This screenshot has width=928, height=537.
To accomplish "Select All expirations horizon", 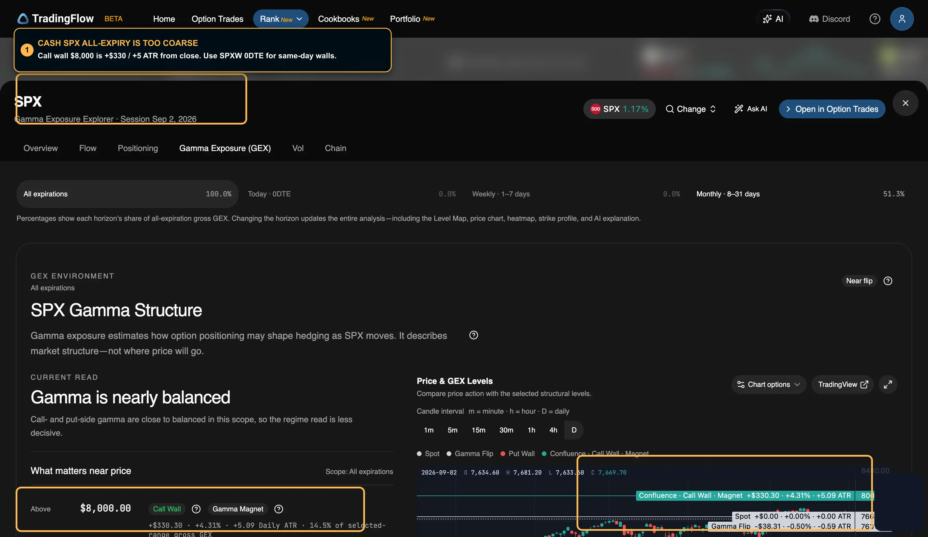I will 127,194.
